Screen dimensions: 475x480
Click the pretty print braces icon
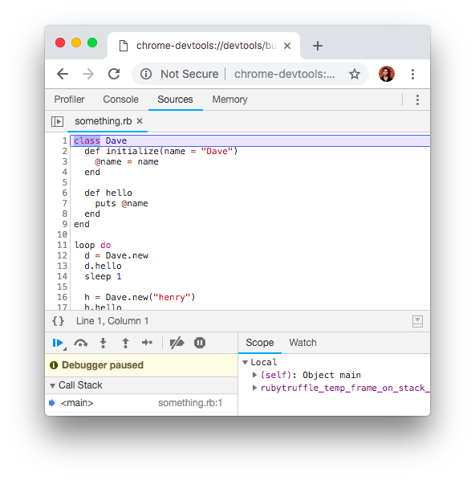(x=58, y=321)
